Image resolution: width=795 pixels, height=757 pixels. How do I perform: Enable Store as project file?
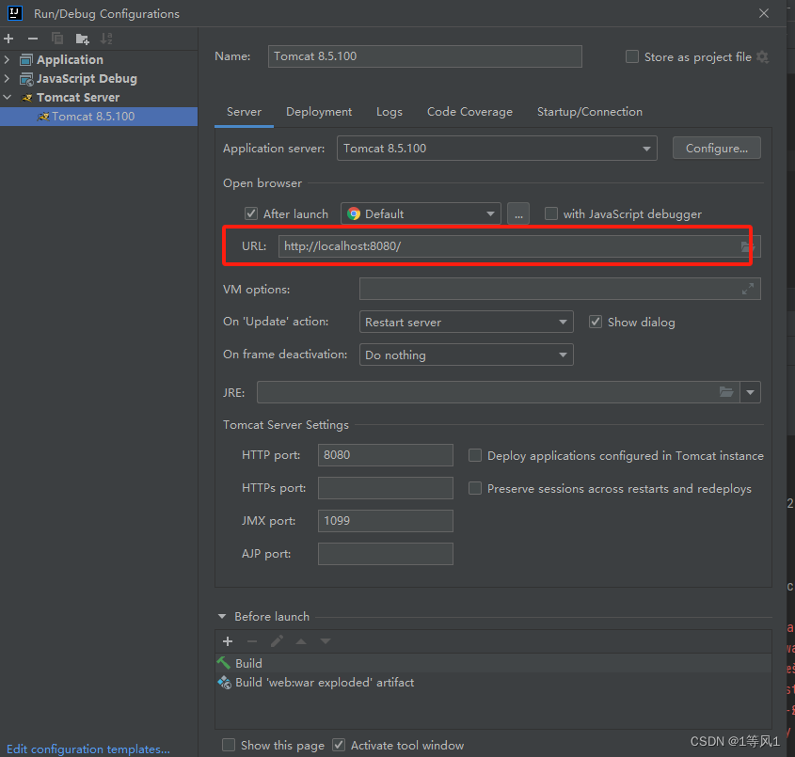(631, 56)
